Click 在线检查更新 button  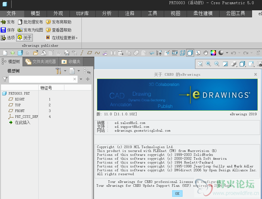pos(62,38)
